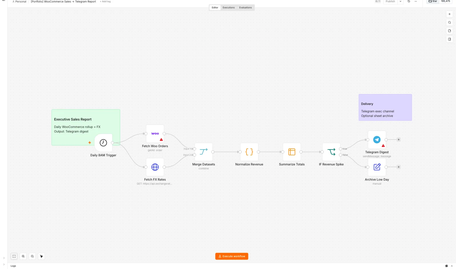Expand the Publish dropdown arrow
456x269 pixels.
(x=400, y=1)
